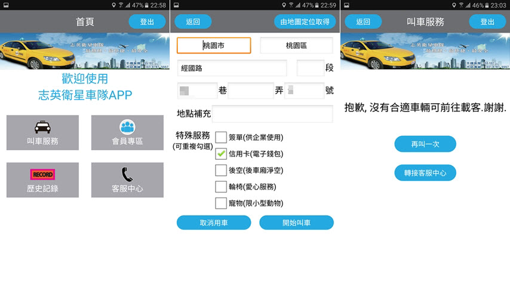Tap 登出 on the 首頁 screen

click(x=147, y=21)
